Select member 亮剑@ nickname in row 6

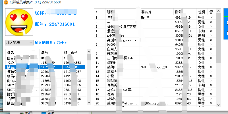coord(122,40)
